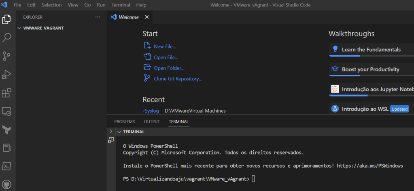Viewport: 414px width, 191px height.
Task: Expand the terminal side panel arrow
Action: 111,132
